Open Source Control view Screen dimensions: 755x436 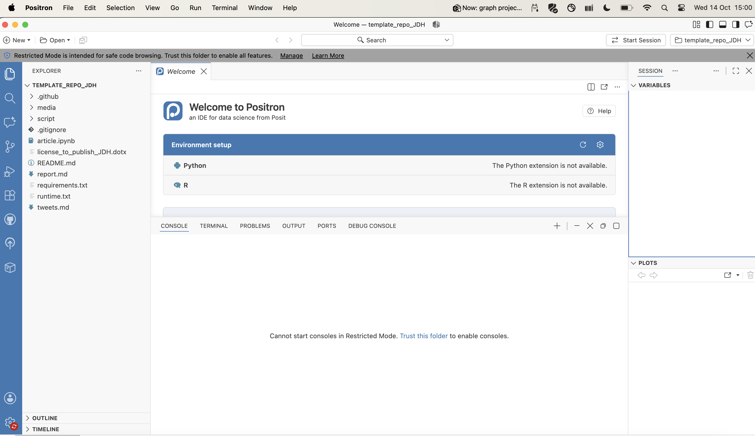click(10, 146)
